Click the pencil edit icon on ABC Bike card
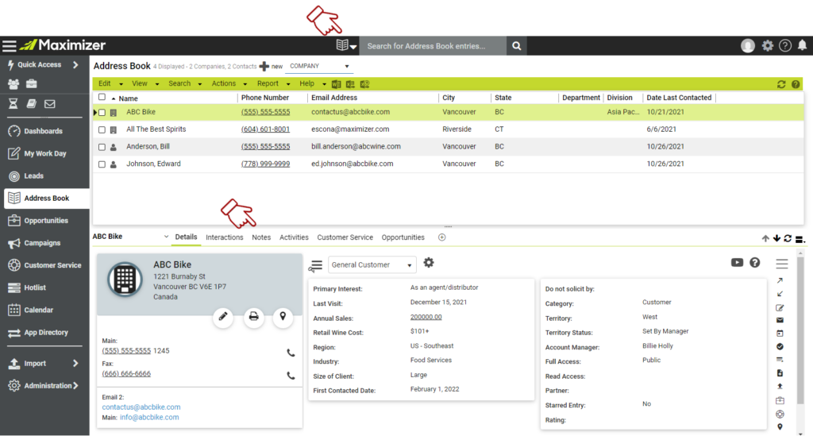This screenshot has width=813, height=436. click(223, 317)
